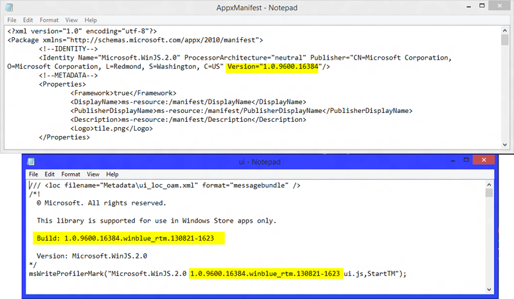Click the "Version: Microsoft.WinJS.2.0" line
Screen dimensions: 514x299
(x=92, y=256)
